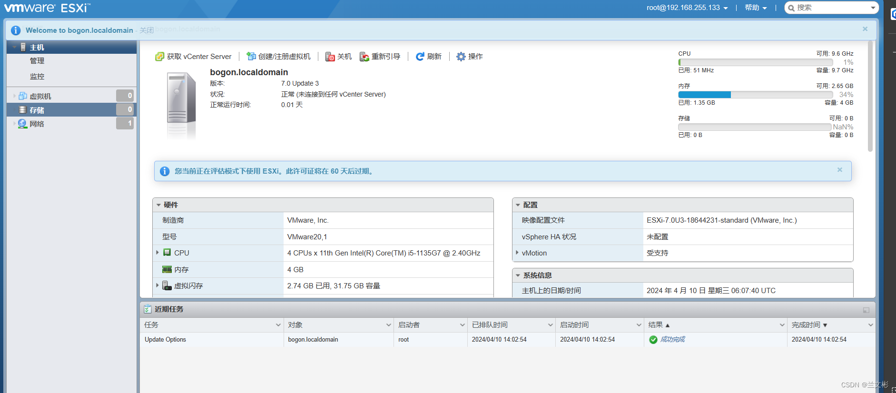The width and height of the screenshot is (896, 393).
Task: Expand the 虚拟机 tree node
Action: [14, 96]
